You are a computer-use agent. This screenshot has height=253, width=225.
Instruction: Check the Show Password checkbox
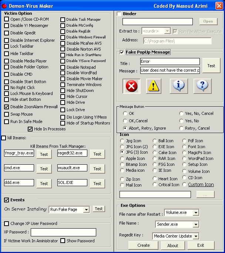(63, 241)
